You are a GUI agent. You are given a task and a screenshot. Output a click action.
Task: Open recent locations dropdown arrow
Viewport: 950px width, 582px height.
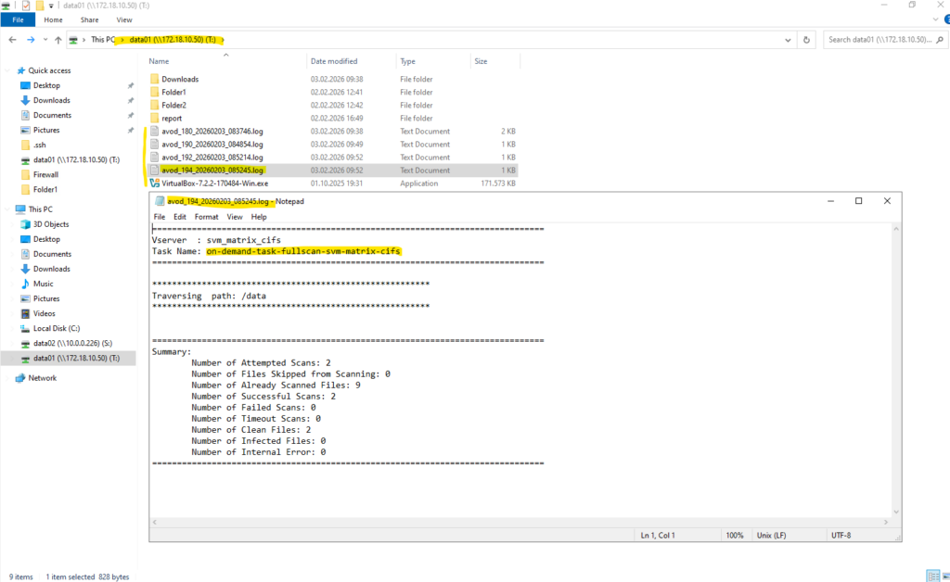coord(45,40)
